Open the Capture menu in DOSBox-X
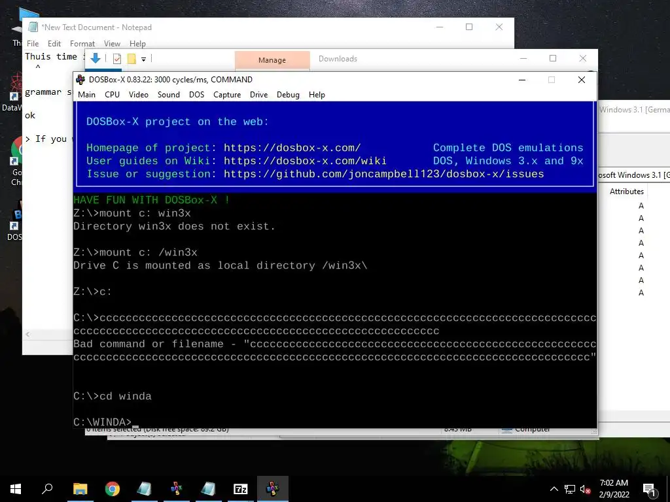The width and height of the screenshot is (670, 502). click(227, 94)
